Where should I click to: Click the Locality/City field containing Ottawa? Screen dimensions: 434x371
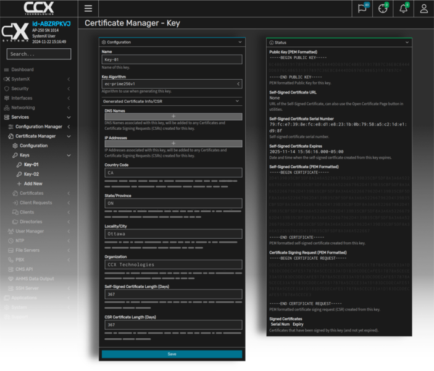coord(173,234)
